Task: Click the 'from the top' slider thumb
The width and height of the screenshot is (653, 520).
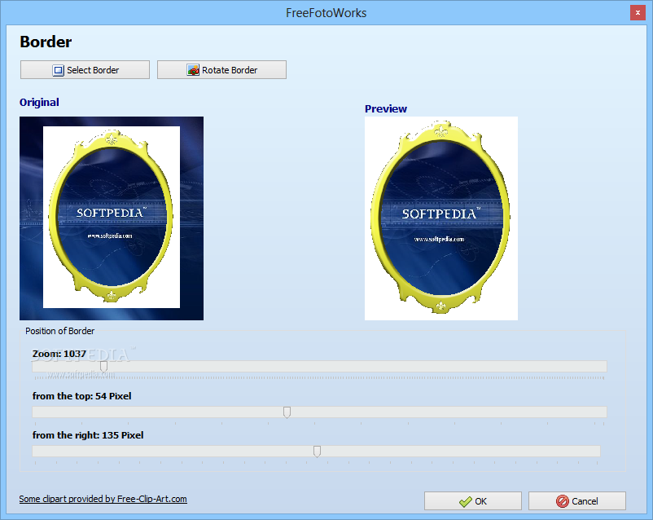Action: [287, 412]
